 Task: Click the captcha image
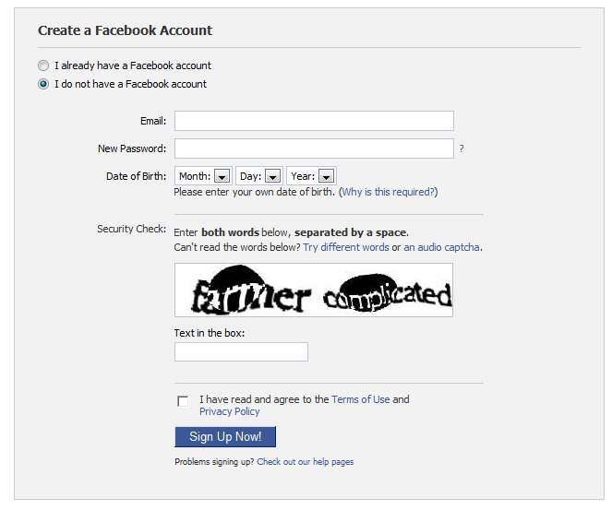click(x=314, y=290)
